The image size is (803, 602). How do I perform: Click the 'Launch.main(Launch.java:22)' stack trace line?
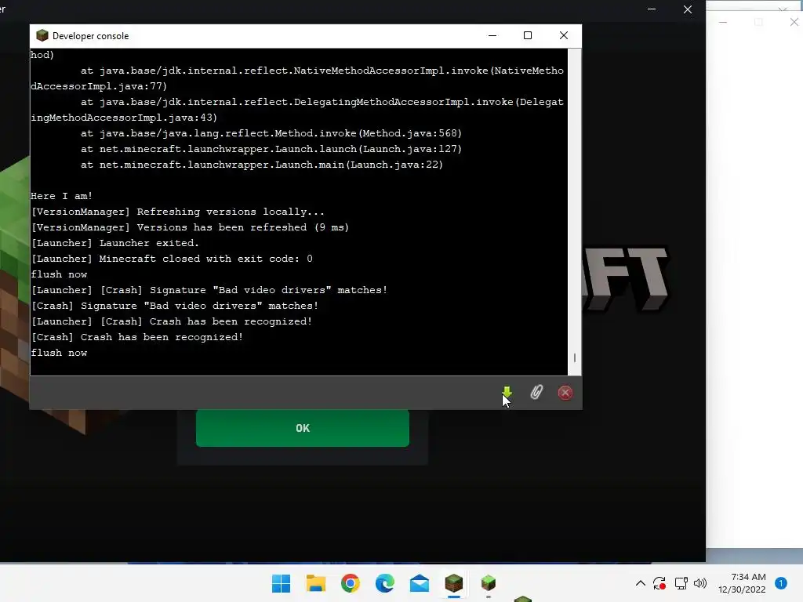pos(262,165)
